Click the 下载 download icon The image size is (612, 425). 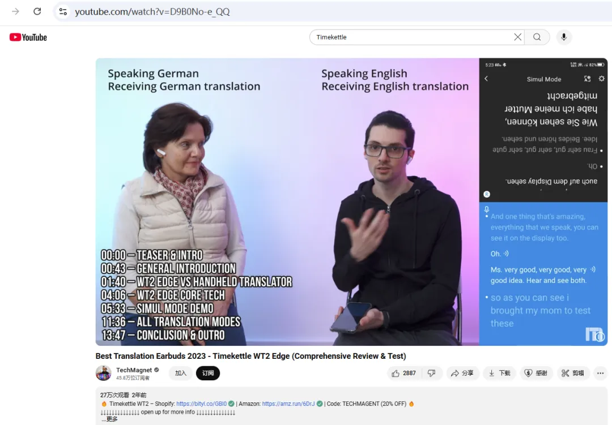(x=499, y=373)
